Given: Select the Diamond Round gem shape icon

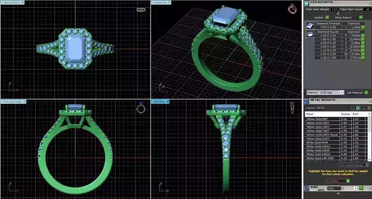Looking at the screenshot, I should point(310,34).
